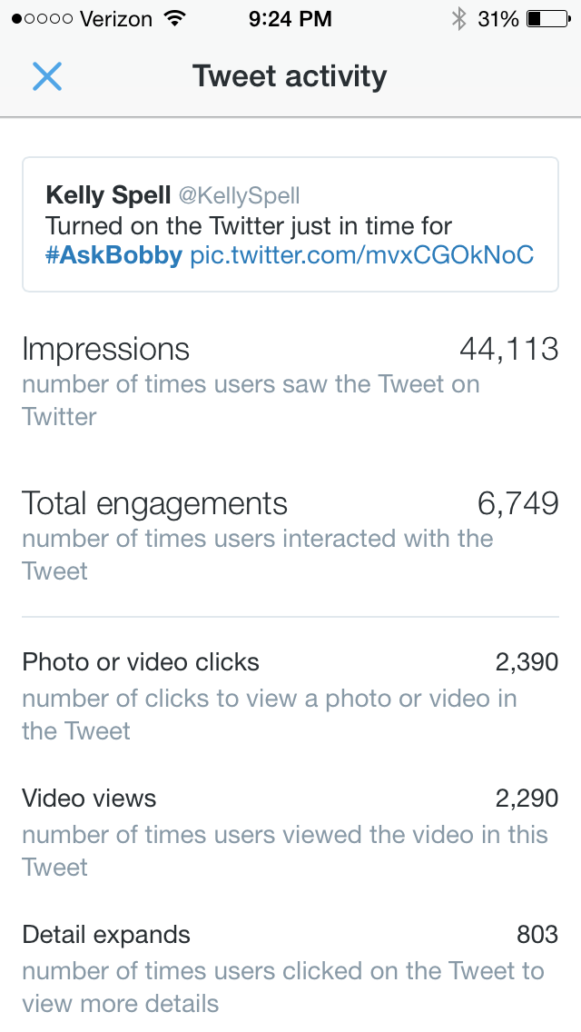The height and width of the screenshot is (1032, 581).
Task: Open the #AskBobby hashtag
Action: [113, 255]
